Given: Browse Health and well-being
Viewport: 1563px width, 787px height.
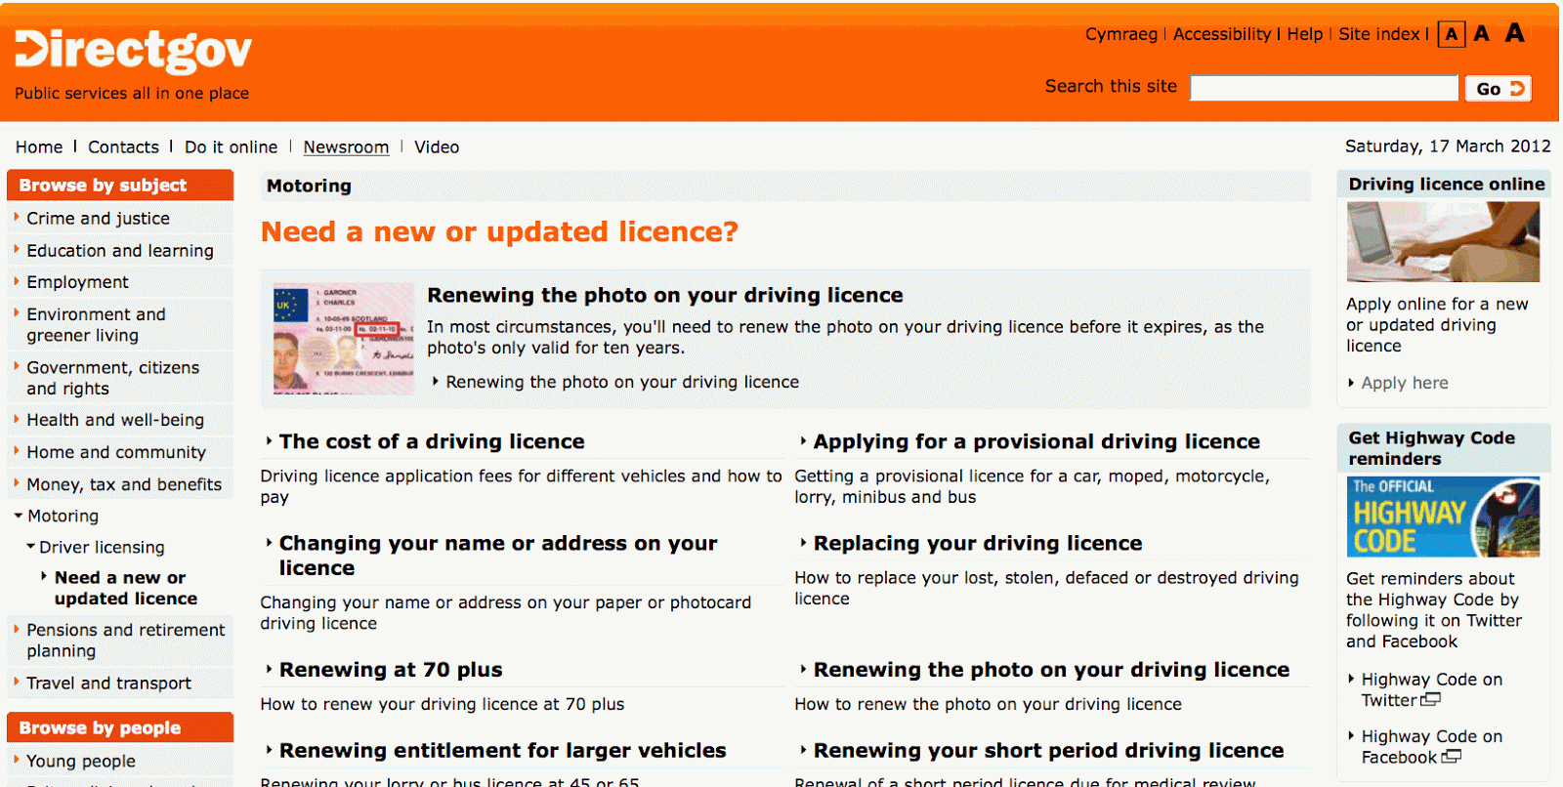Looking at the screenshot, I should coord(115,420).
